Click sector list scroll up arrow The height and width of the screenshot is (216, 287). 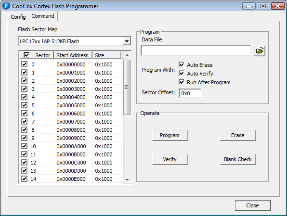[x=127, y=55]
